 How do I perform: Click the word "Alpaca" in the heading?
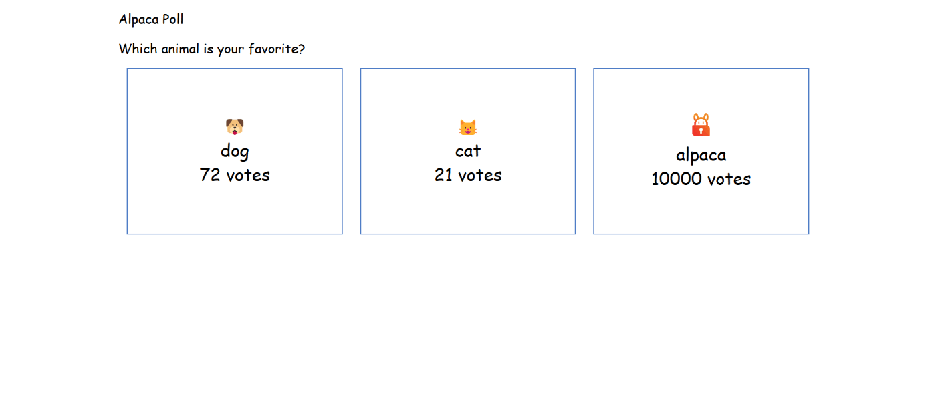[x=138, y=19]
